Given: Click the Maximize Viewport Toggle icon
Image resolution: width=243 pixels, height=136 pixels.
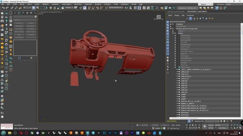Looking at the screenshot, I should click(240, 128).
